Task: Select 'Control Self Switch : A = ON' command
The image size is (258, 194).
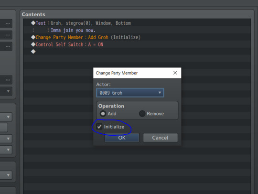Action: coord(137,44)
